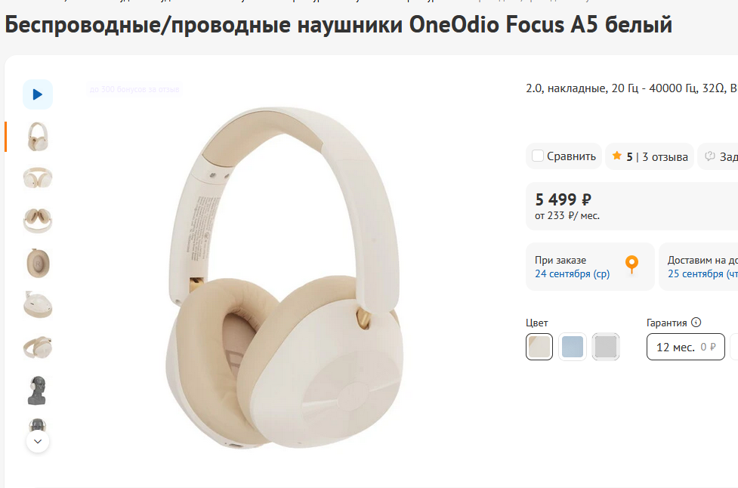The image size is (738, 488).
Task: Open the от 233 ₽/ мес. installment offer
Action: (567, 216)
